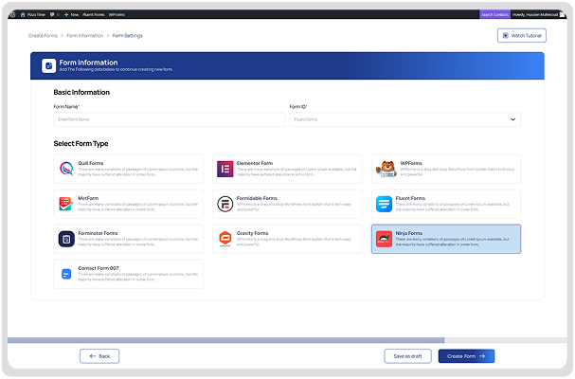This screenshot has width=575, height=379.
Task: Open the Form ID dropdown
Action: pyautogui.click(x=404, y=119)
